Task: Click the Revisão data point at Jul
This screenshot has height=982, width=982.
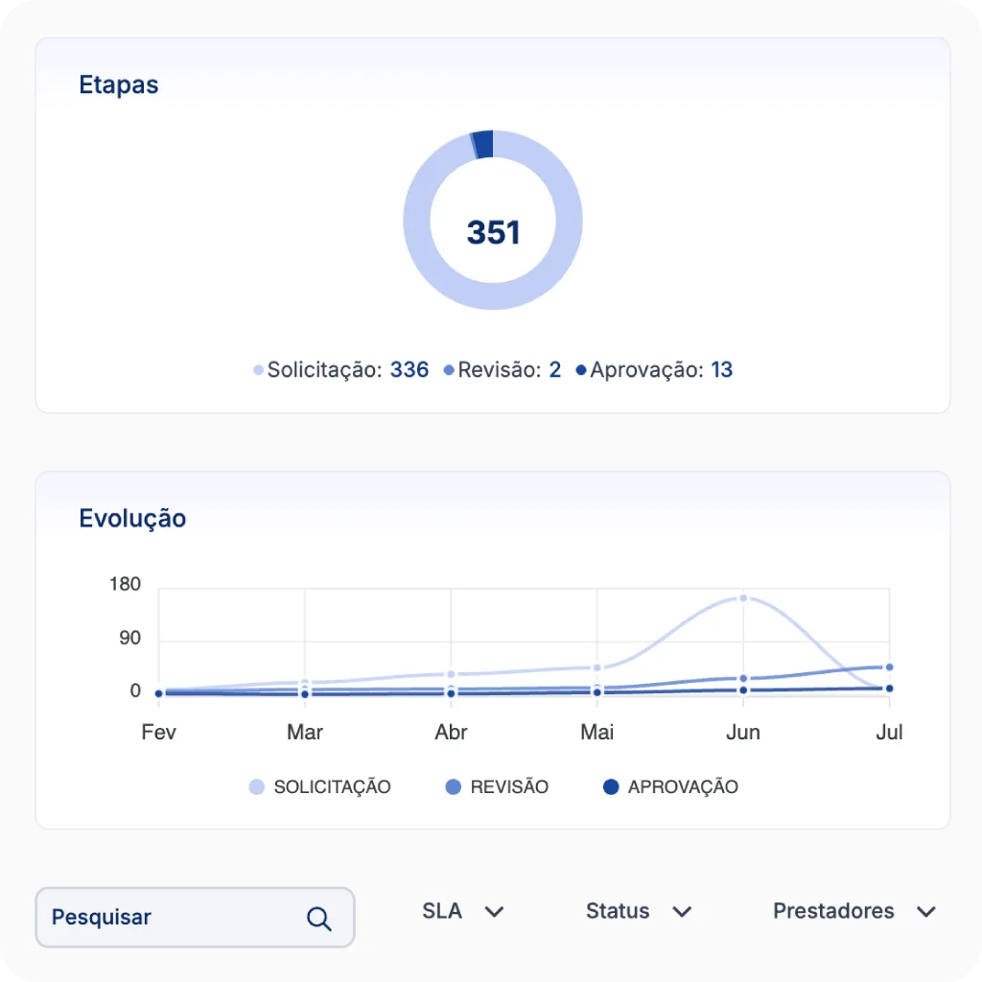Action: [889, 667]
